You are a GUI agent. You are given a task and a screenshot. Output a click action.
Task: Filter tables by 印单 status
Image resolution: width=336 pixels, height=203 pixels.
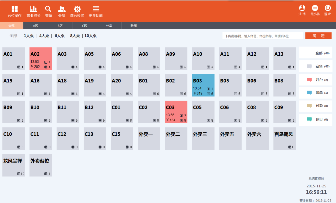point(315,93)
